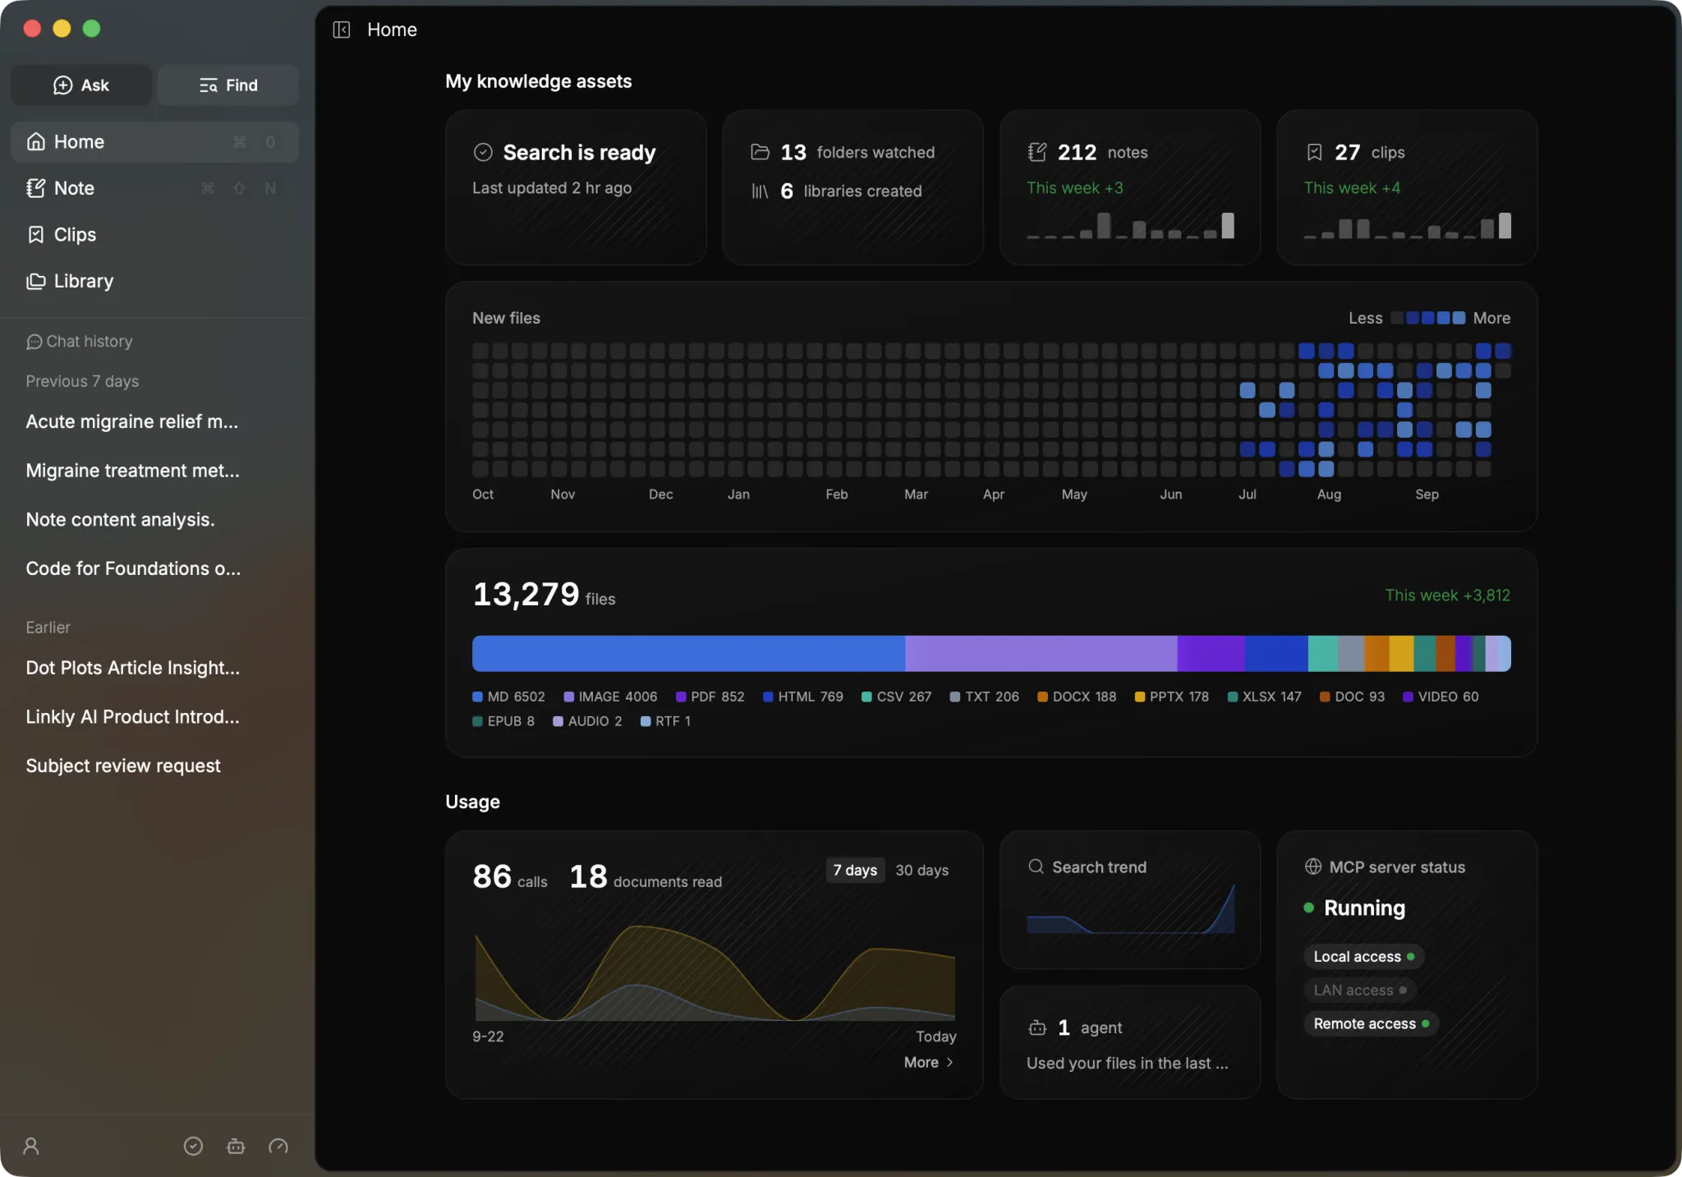Click the Ask button
This screenshot has width=1682, height=1177.
tap(80, 85)
